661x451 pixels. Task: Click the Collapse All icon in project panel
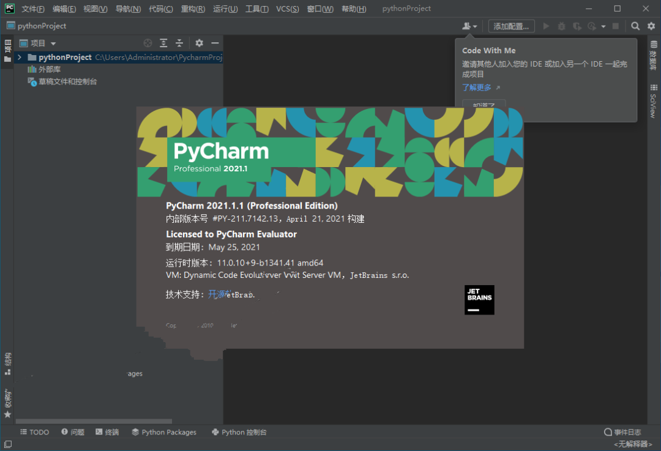click(x=179, y=43)
